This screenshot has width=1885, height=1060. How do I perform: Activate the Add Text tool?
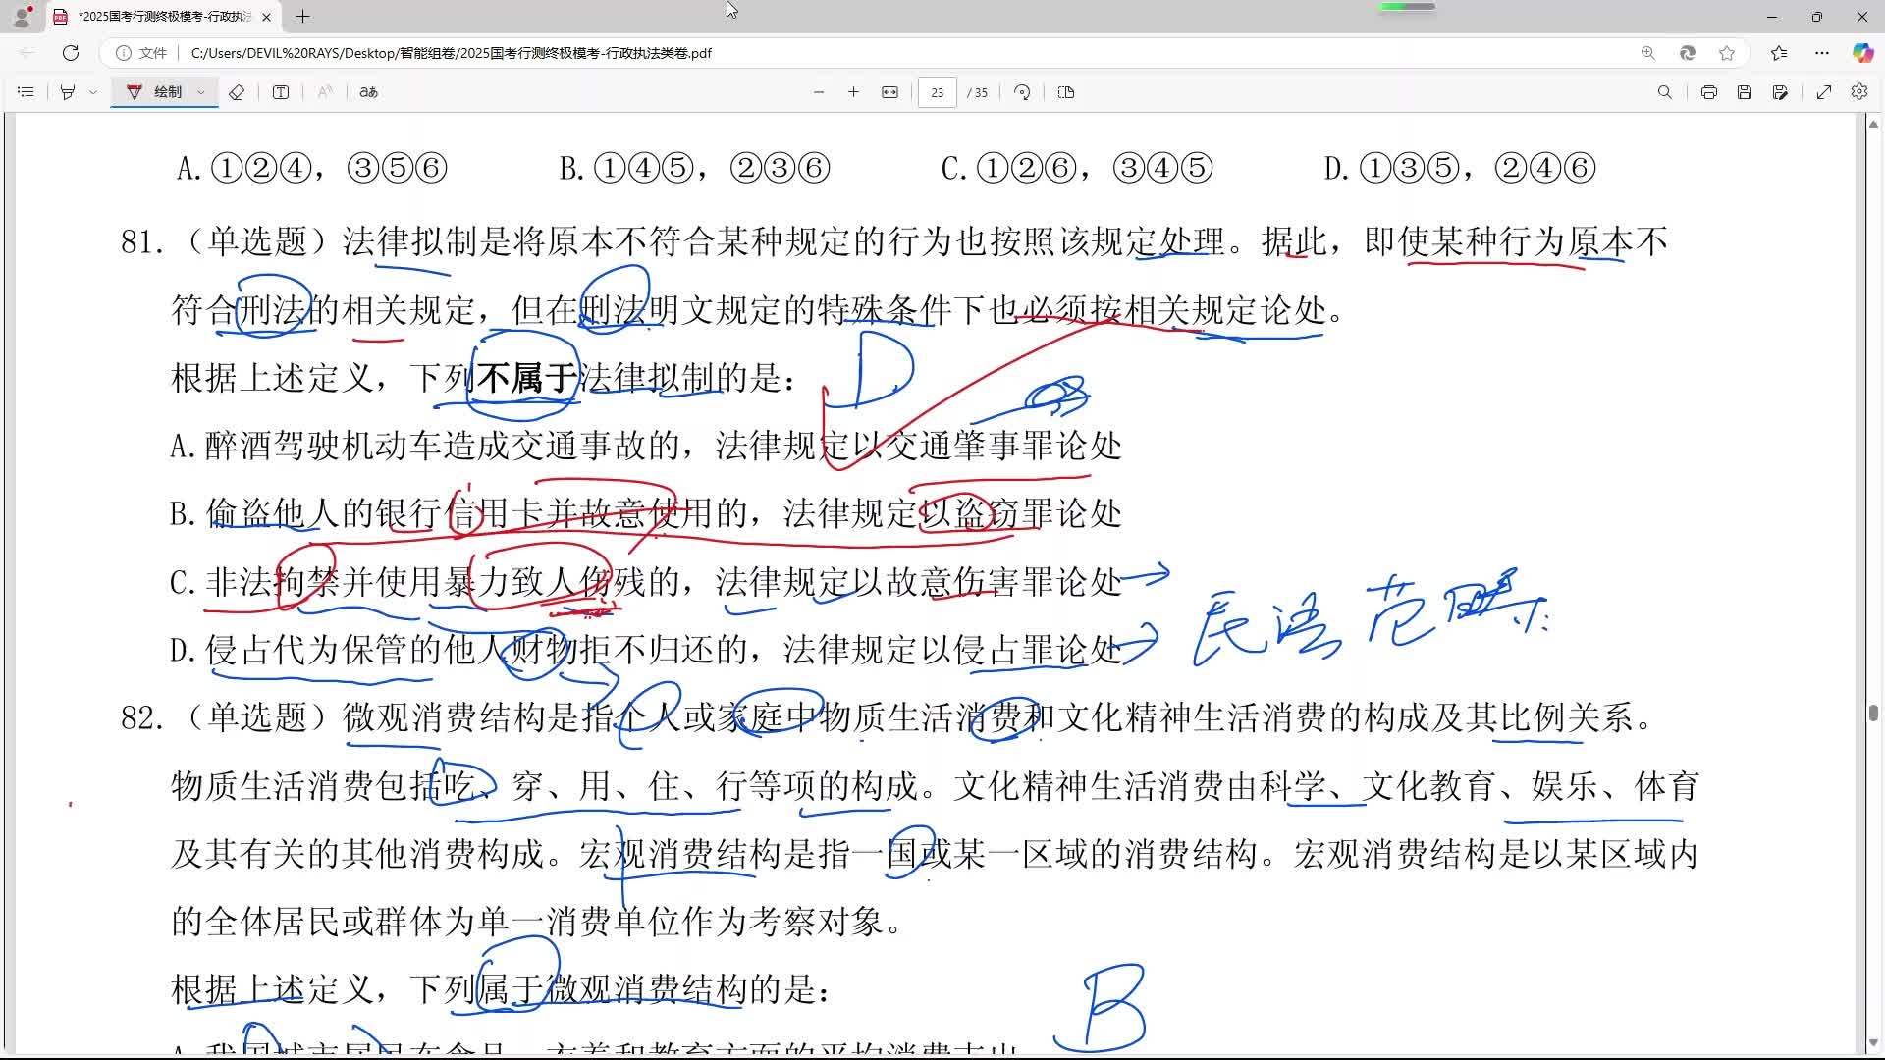[x=281, y=92]
